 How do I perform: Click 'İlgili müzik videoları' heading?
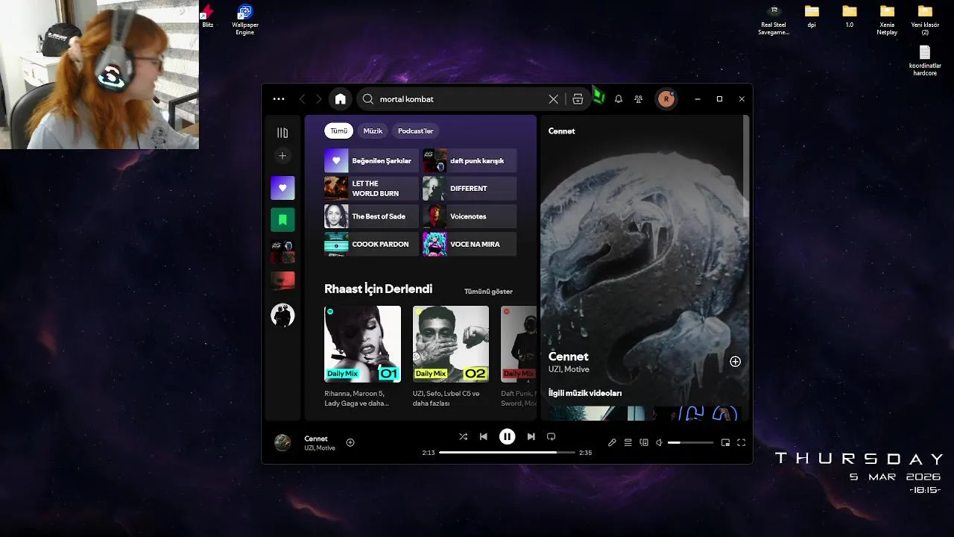585,393
